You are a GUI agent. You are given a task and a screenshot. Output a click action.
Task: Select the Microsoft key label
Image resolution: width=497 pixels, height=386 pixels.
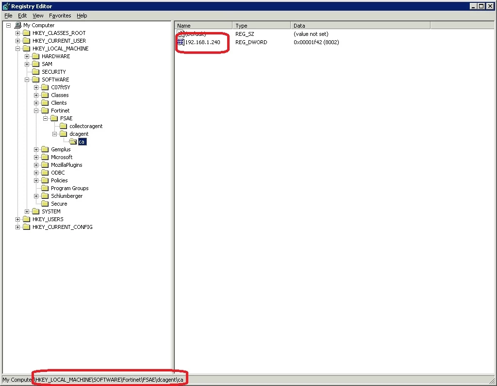[x=62, y=157]
